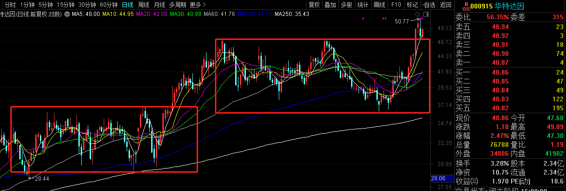
Task: Click the 总量 value 76788
Action: tap(499, 145)
